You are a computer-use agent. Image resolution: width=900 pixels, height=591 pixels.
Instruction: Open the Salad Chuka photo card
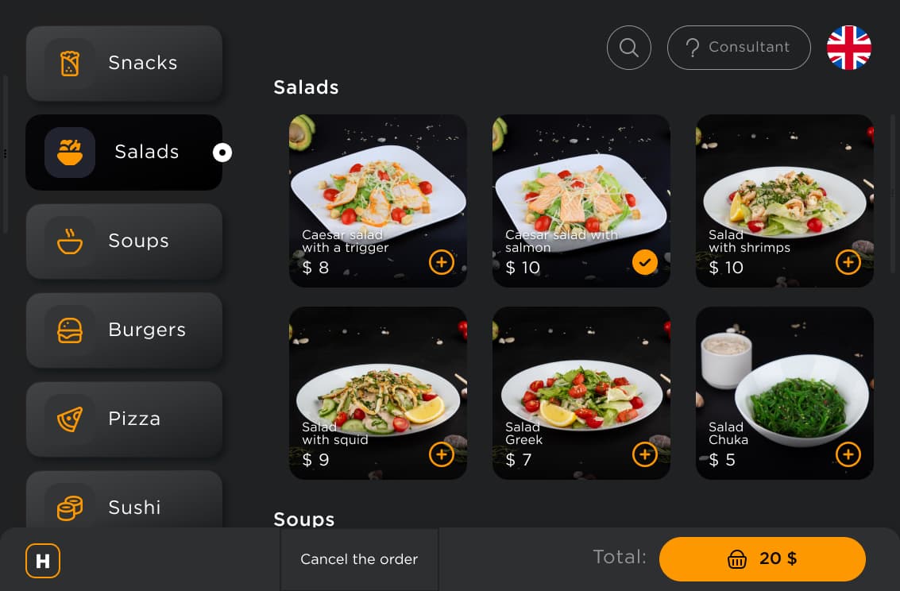785,393
